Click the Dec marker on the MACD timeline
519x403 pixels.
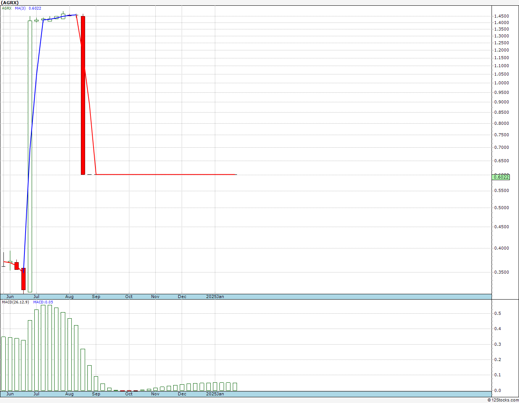click(182, 394)
